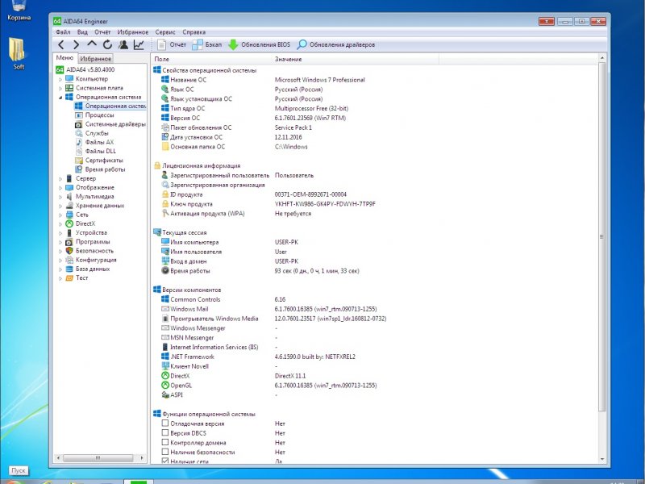This screenshot has height=484, width=645.
Task: Click the Поле column header
Action: tap(211, 59)
